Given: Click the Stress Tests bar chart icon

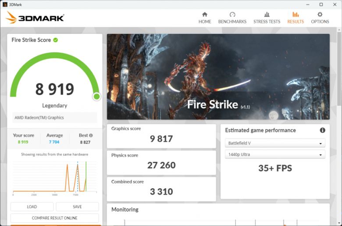Looking at the screenshot, I should [x=267, y=14].
